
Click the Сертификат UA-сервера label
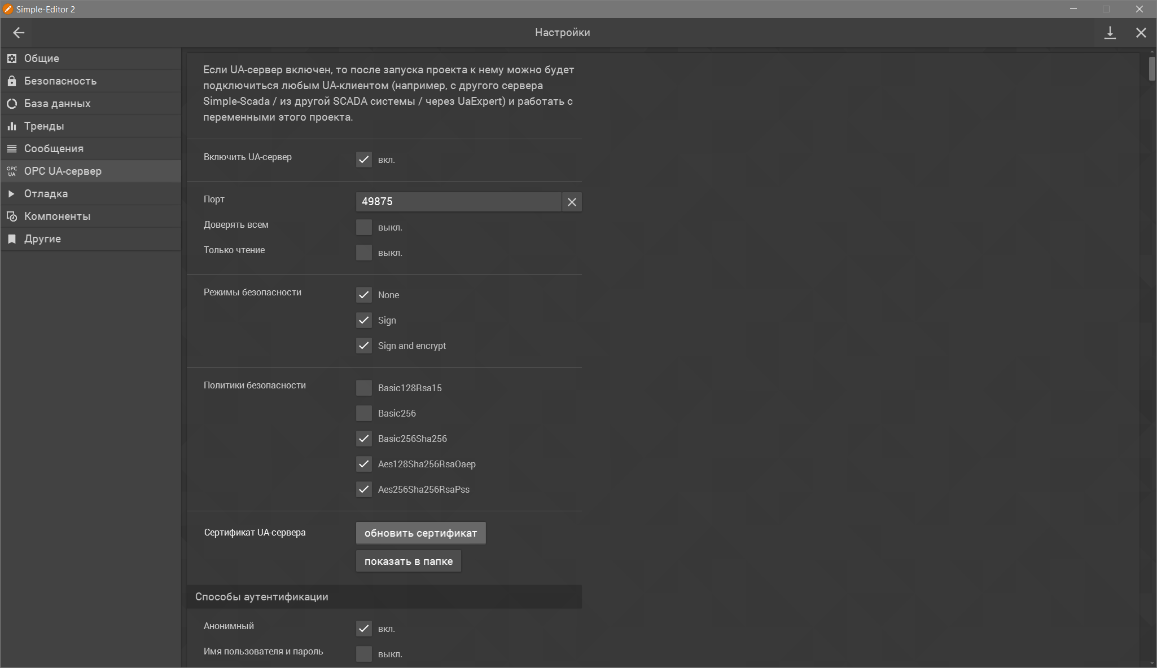click(255, 533)
